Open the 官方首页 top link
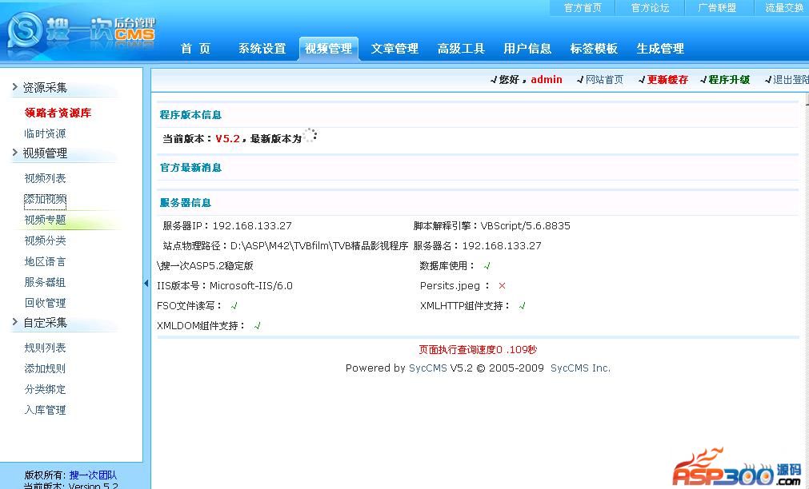 pyautogui.click(x=583, y=8)
